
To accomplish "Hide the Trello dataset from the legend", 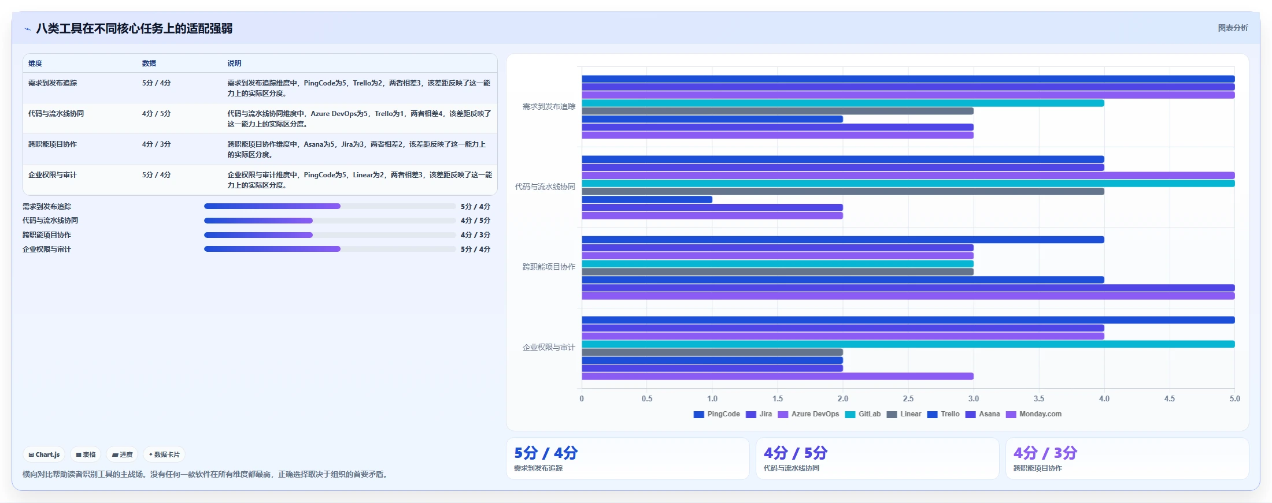I will (x=943, y=414).
